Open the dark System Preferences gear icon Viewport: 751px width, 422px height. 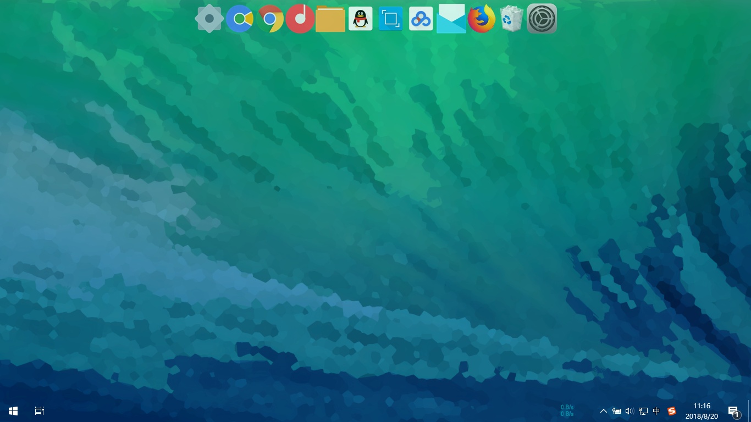point(542,19)
